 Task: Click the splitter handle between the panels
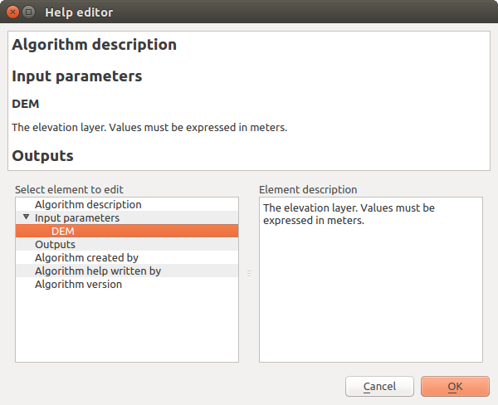[x=248, y=272]
